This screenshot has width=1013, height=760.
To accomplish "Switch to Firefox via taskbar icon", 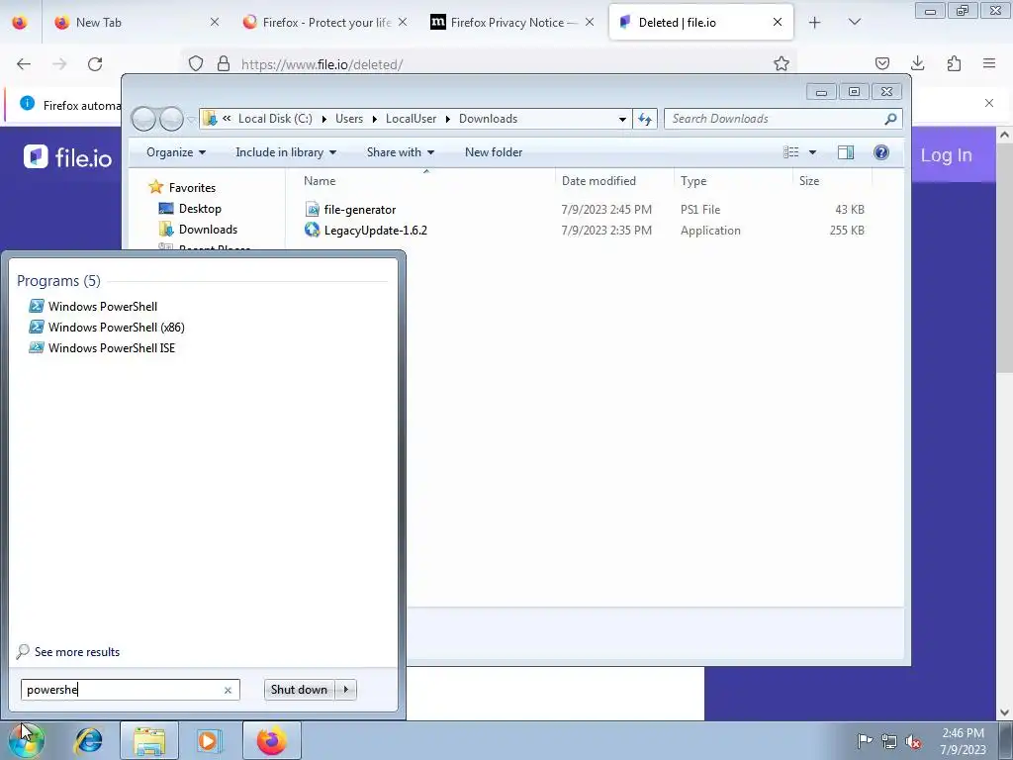I will 272,740.
